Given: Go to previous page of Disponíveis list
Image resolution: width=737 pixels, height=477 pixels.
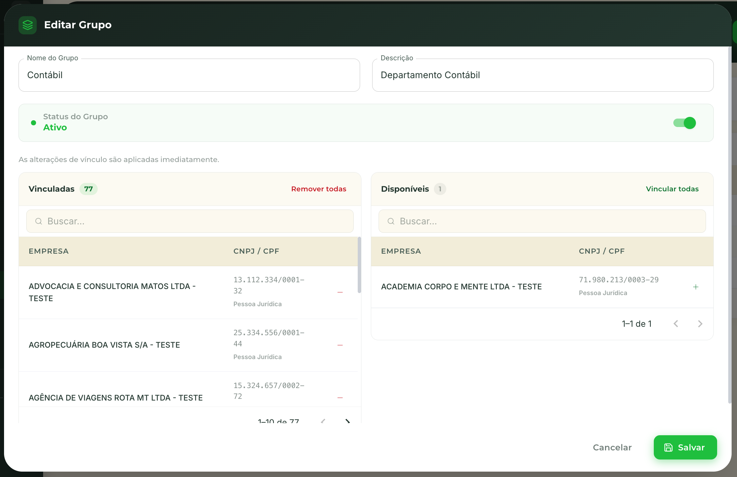Looking at the screenshot, I should coord(676,324).
